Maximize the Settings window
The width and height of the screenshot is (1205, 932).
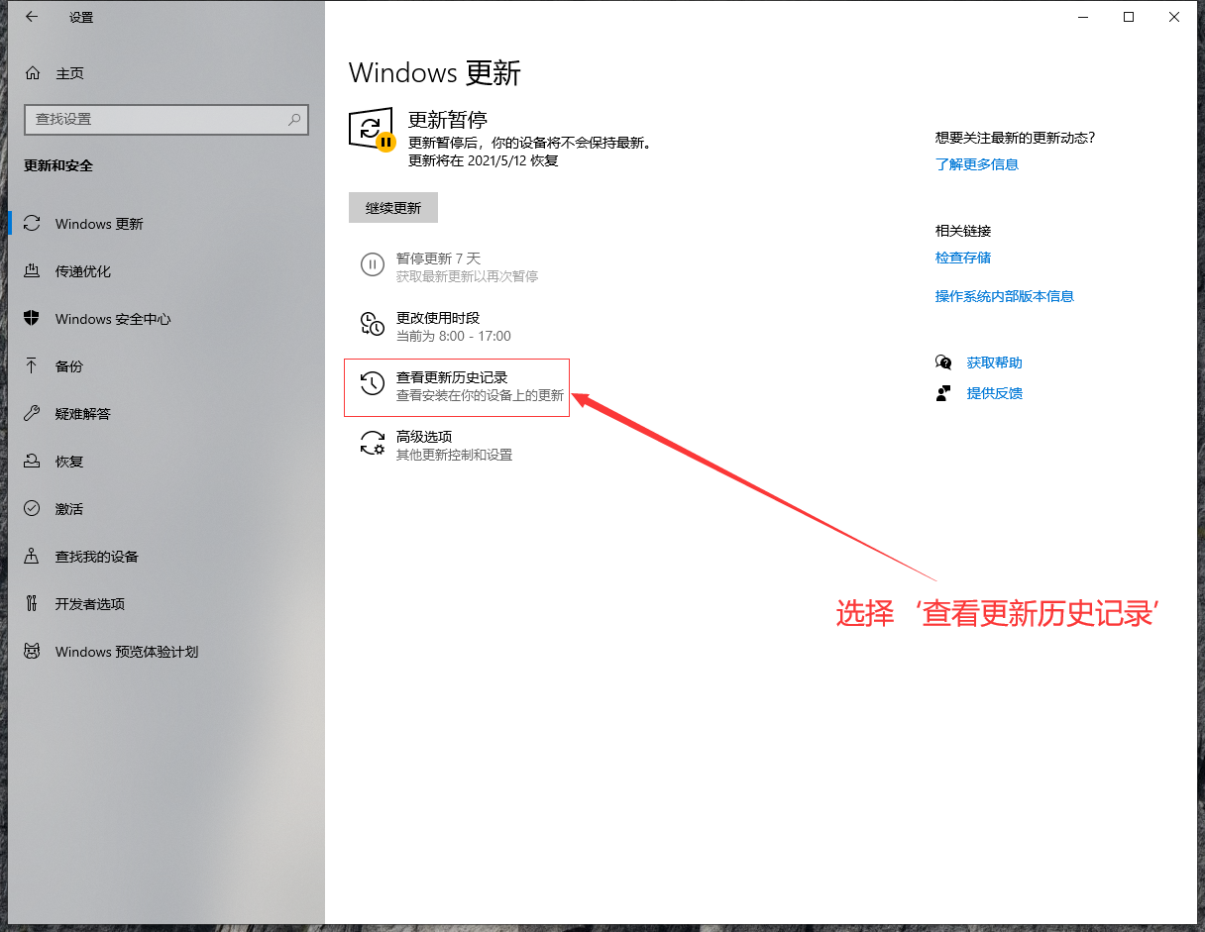1129,17
